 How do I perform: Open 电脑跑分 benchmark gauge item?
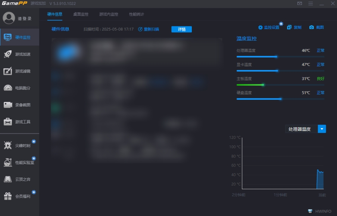[x=19, y=88]
